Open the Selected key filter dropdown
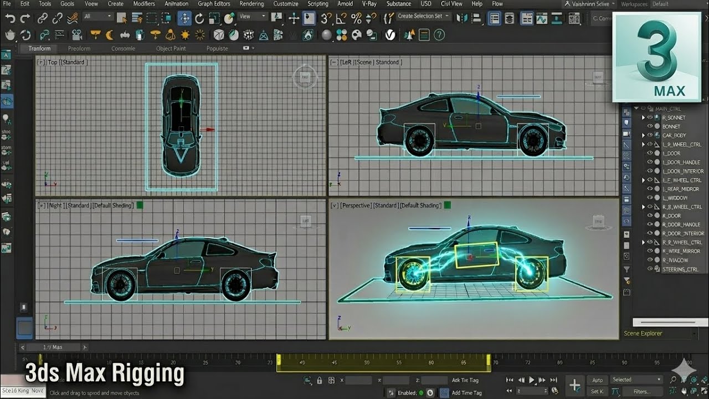Viewport: 709px width, 399px height. pyautogui.click(x=636, y=380)
